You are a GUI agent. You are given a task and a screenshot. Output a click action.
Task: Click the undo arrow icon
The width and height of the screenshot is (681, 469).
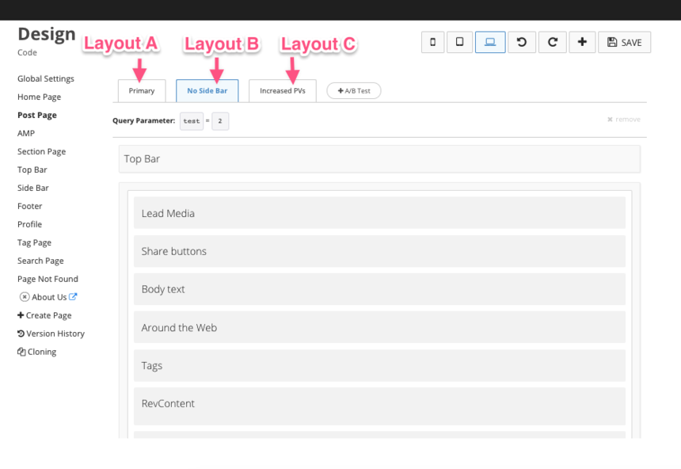click(x=521, y=43)
